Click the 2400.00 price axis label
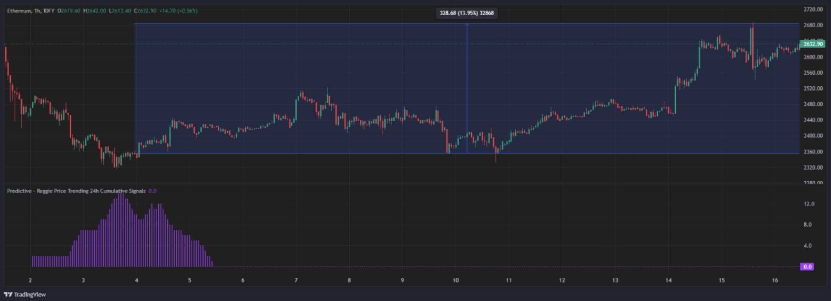The image size is (831, 301). coord(813,136)
